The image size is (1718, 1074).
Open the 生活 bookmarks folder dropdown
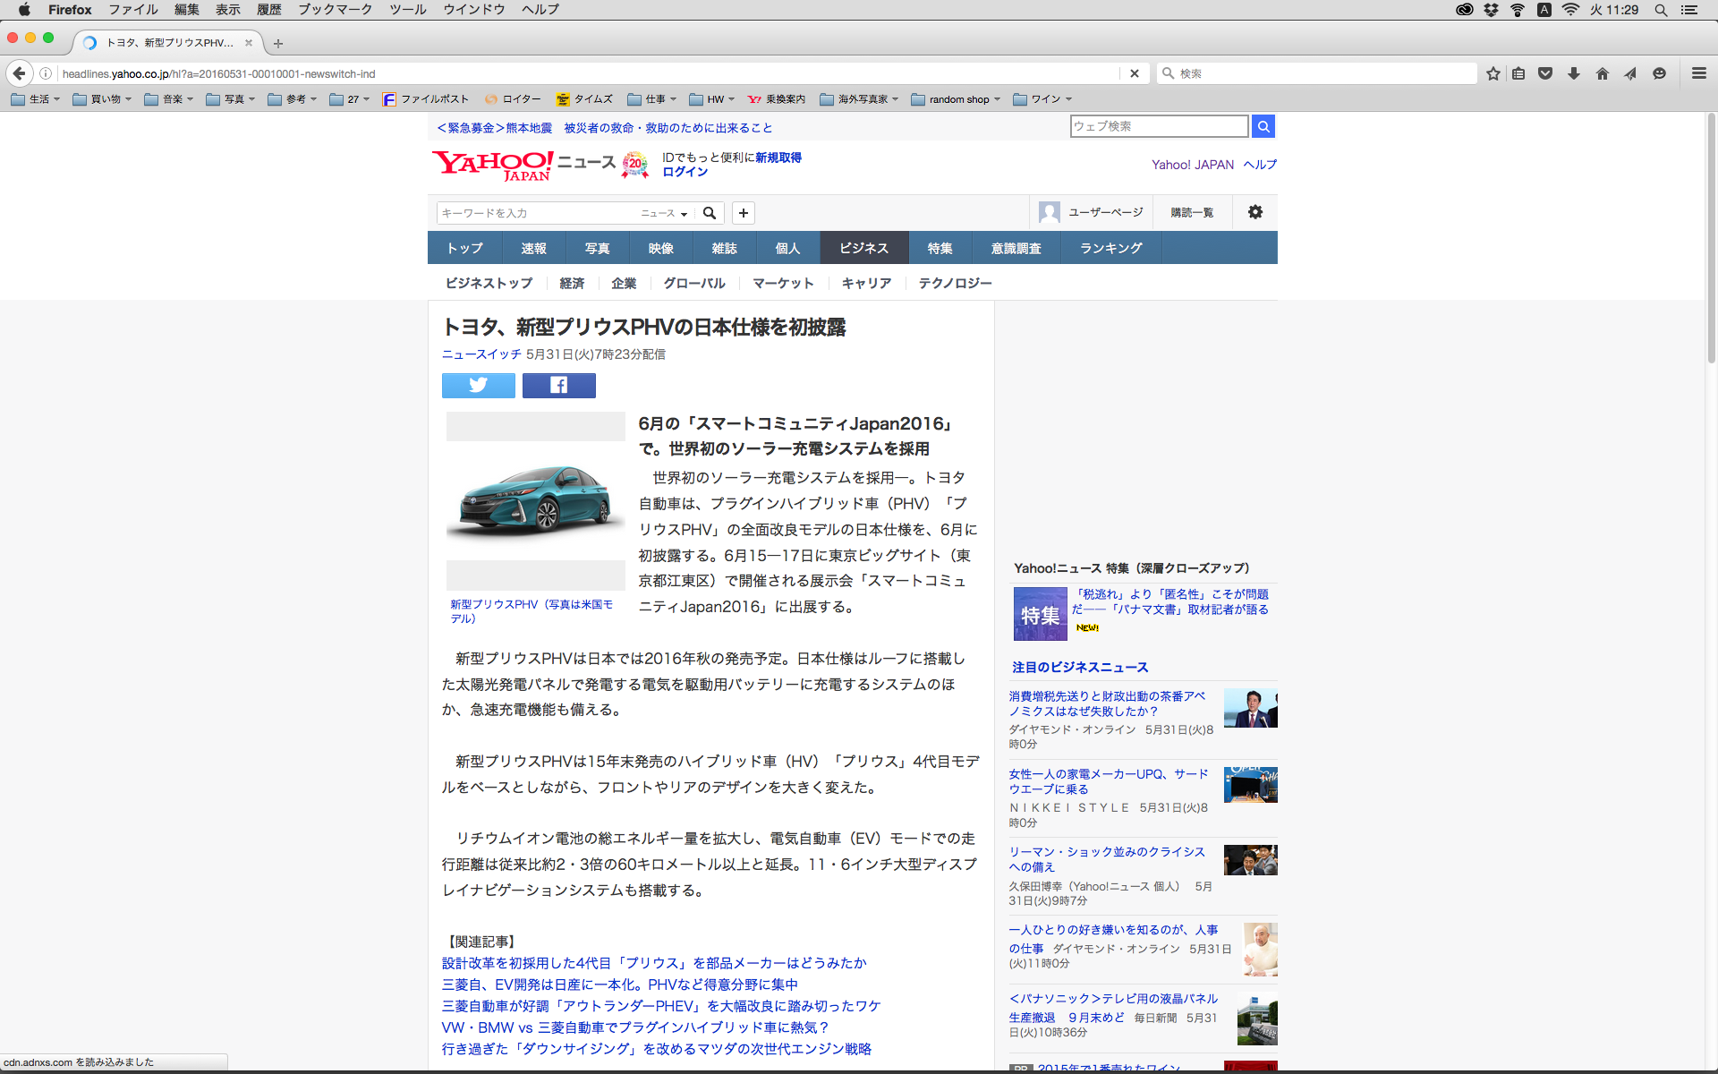(36, 99)
